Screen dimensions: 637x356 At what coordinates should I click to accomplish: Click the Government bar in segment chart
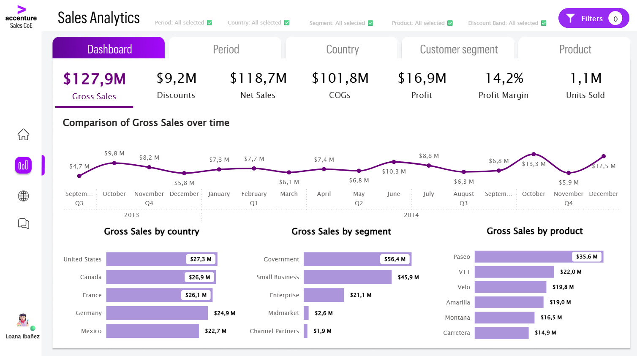tap(358, 259)
